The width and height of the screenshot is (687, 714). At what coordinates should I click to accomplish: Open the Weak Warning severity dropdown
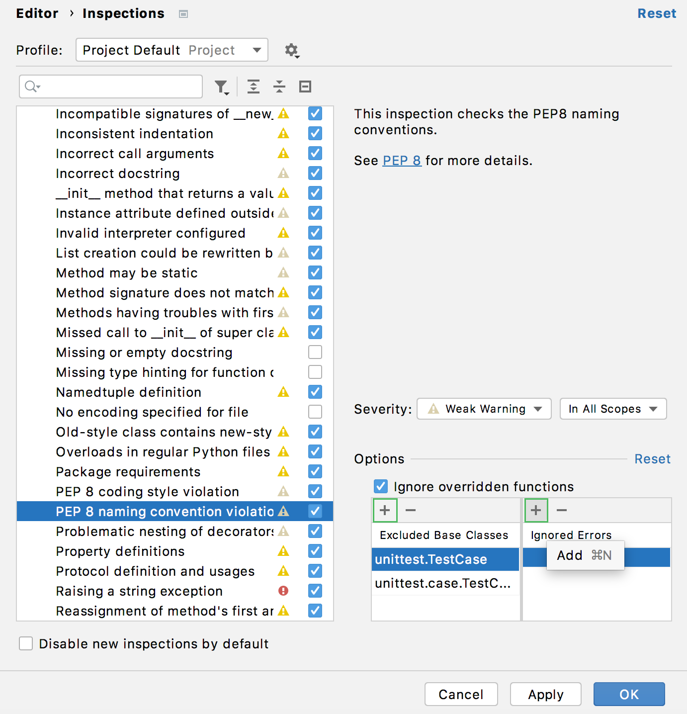pos(484,409)
